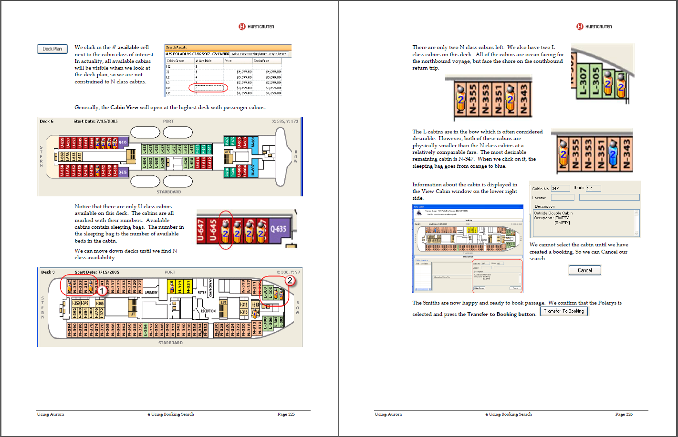The height and width of the screenshot is (437, 678).
Task: Click cabin U-647 in the enlarged U-class image
Action: [201, 230]
